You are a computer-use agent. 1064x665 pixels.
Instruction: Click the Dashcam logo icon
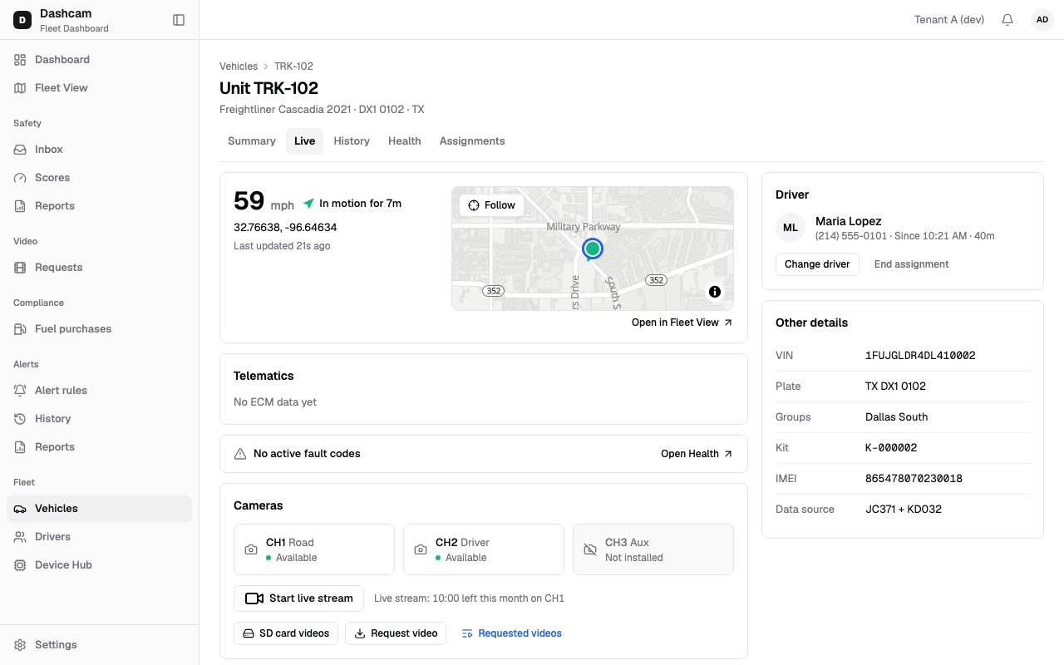[x=22, y=20]
